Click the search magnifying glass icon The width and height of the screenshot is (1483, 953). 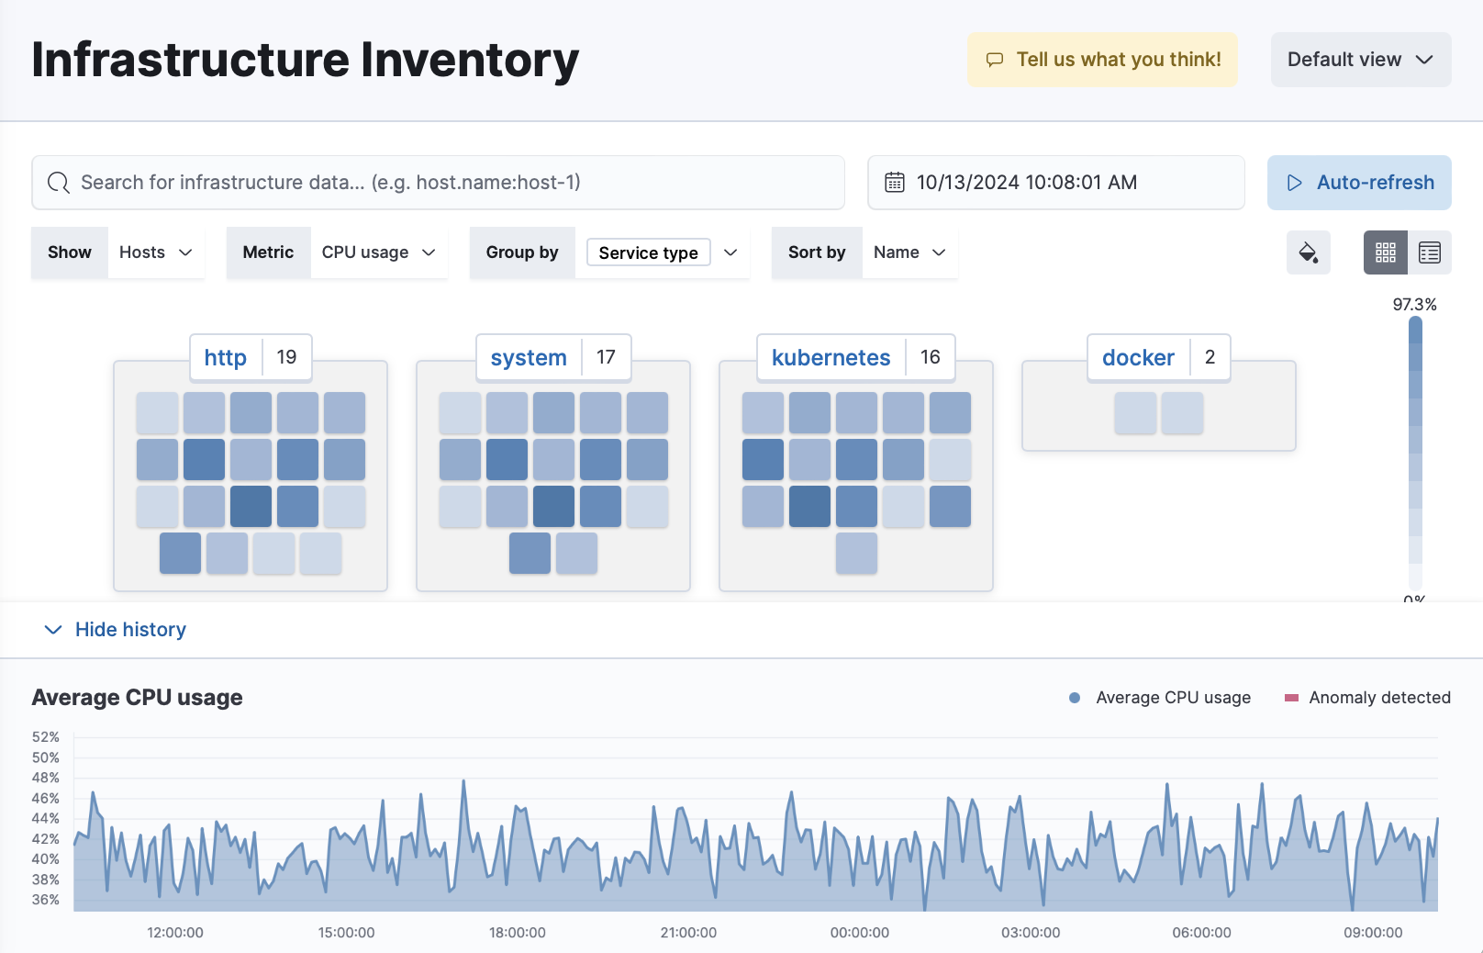coord(58,183)
